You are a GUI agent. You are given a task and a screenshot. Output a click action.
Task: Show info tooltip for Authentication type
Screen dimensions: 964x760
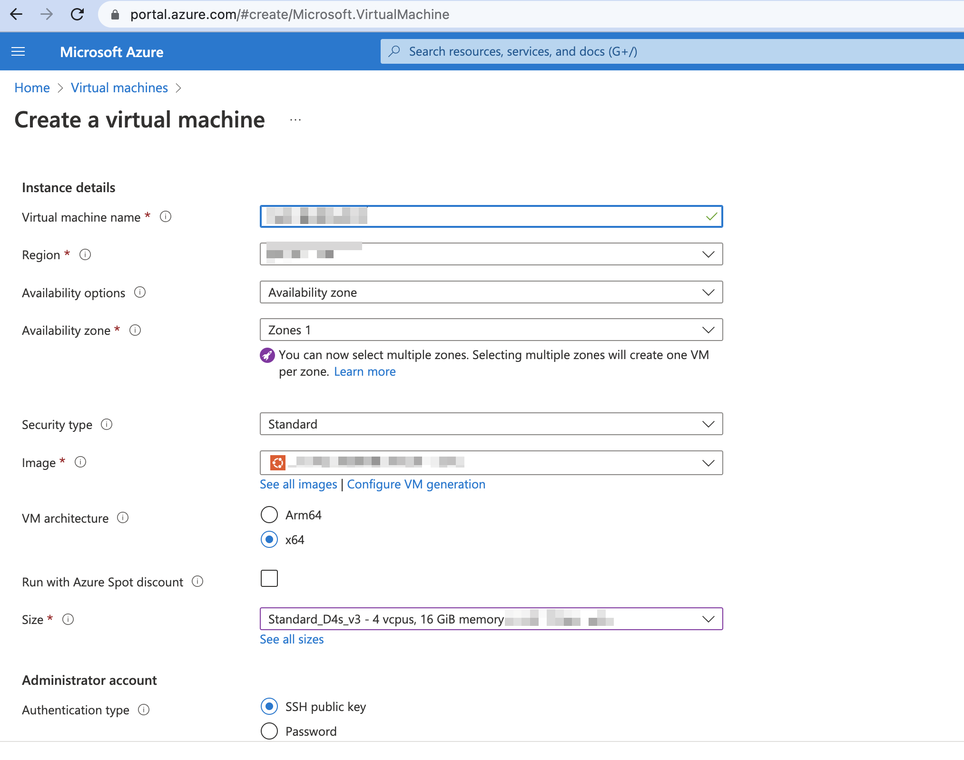(144, 710)
